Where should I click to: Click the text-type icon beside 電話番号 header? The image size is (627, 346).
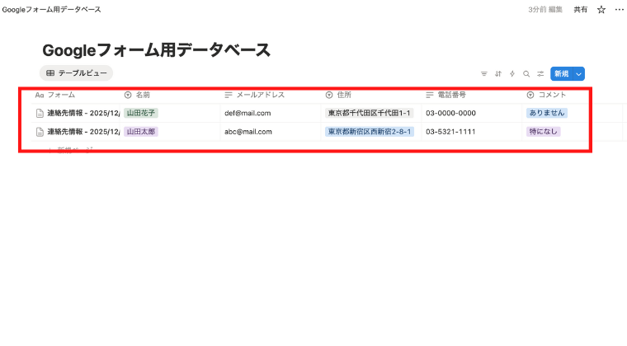pos(430,95)
